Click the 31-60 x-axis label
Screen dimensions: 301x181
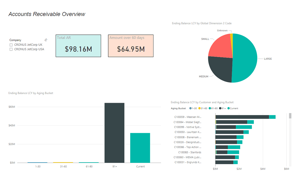pyautogui.click(x=63, y=167)
